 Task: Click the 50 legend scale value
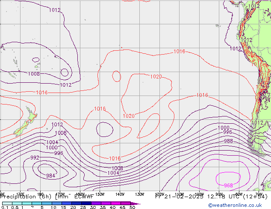pos(132,207)
